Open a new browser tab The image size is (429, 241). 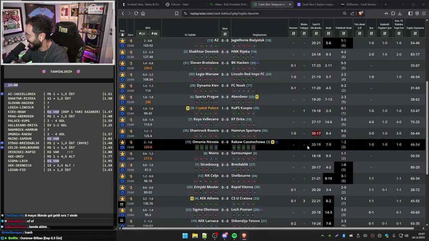coord(385,4)
